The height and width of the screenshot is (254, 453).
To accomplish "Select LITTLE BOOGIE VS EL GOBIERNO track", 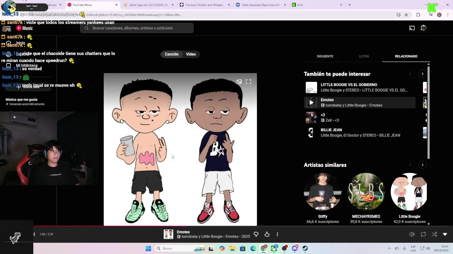I will pos(360,87).
